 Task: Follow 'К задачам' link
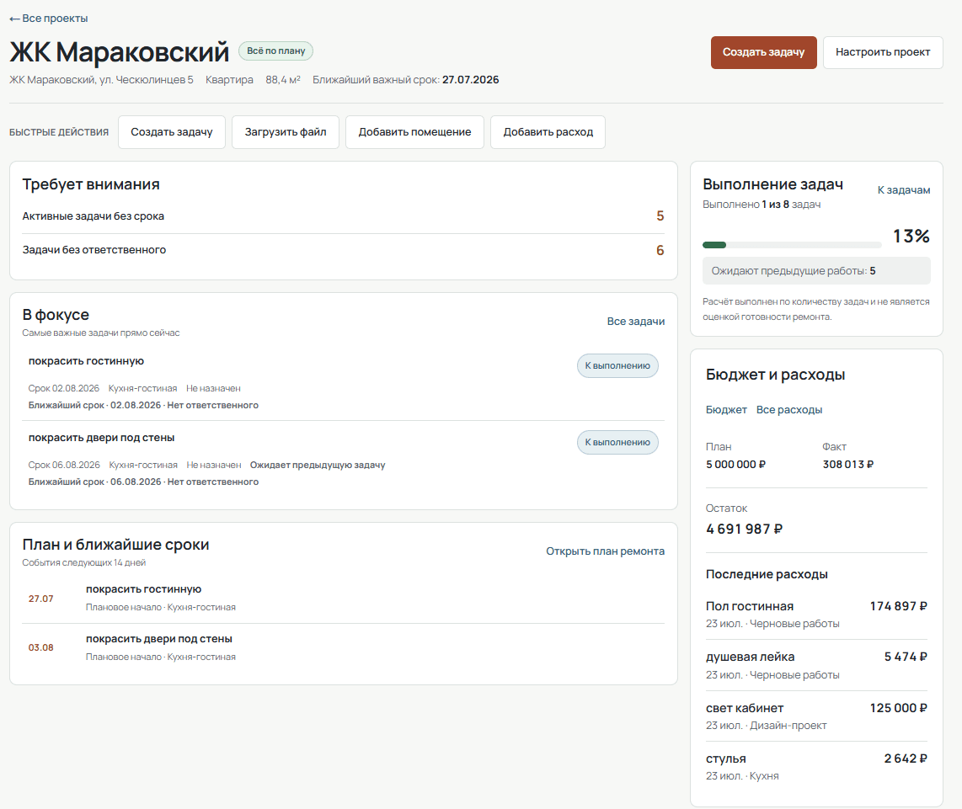pos(903,190)
